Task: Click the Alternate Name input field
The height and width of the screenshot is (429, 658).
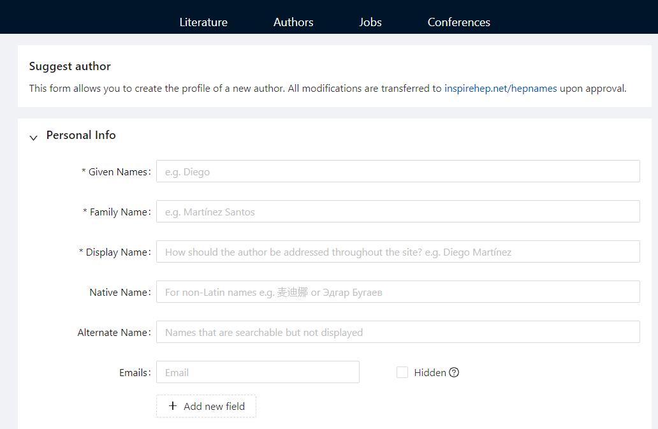Action: [398, 332]
